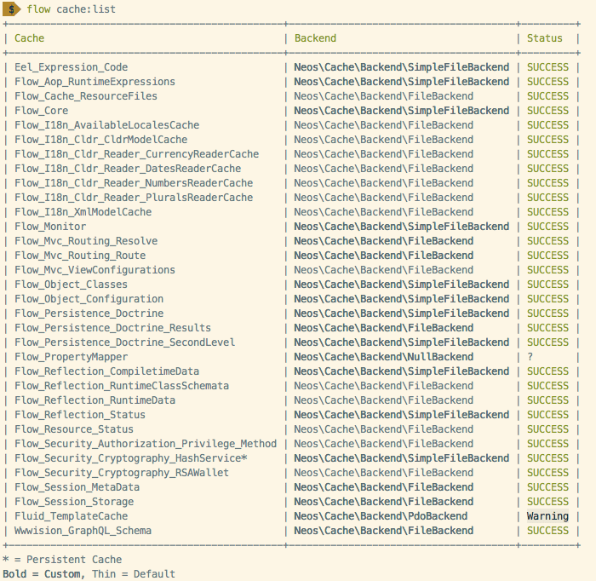Select the Flow_I18n_Cldr_Reader_DatesReaderCache entry

tap(128, 169)
